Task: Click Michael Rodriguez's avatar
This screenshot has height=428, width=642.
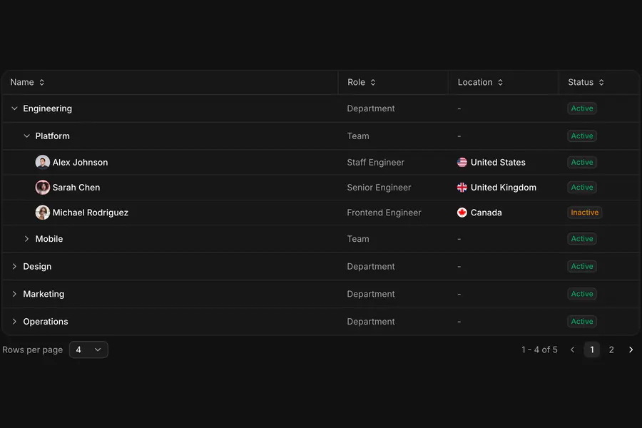Action: pos(43,213)
